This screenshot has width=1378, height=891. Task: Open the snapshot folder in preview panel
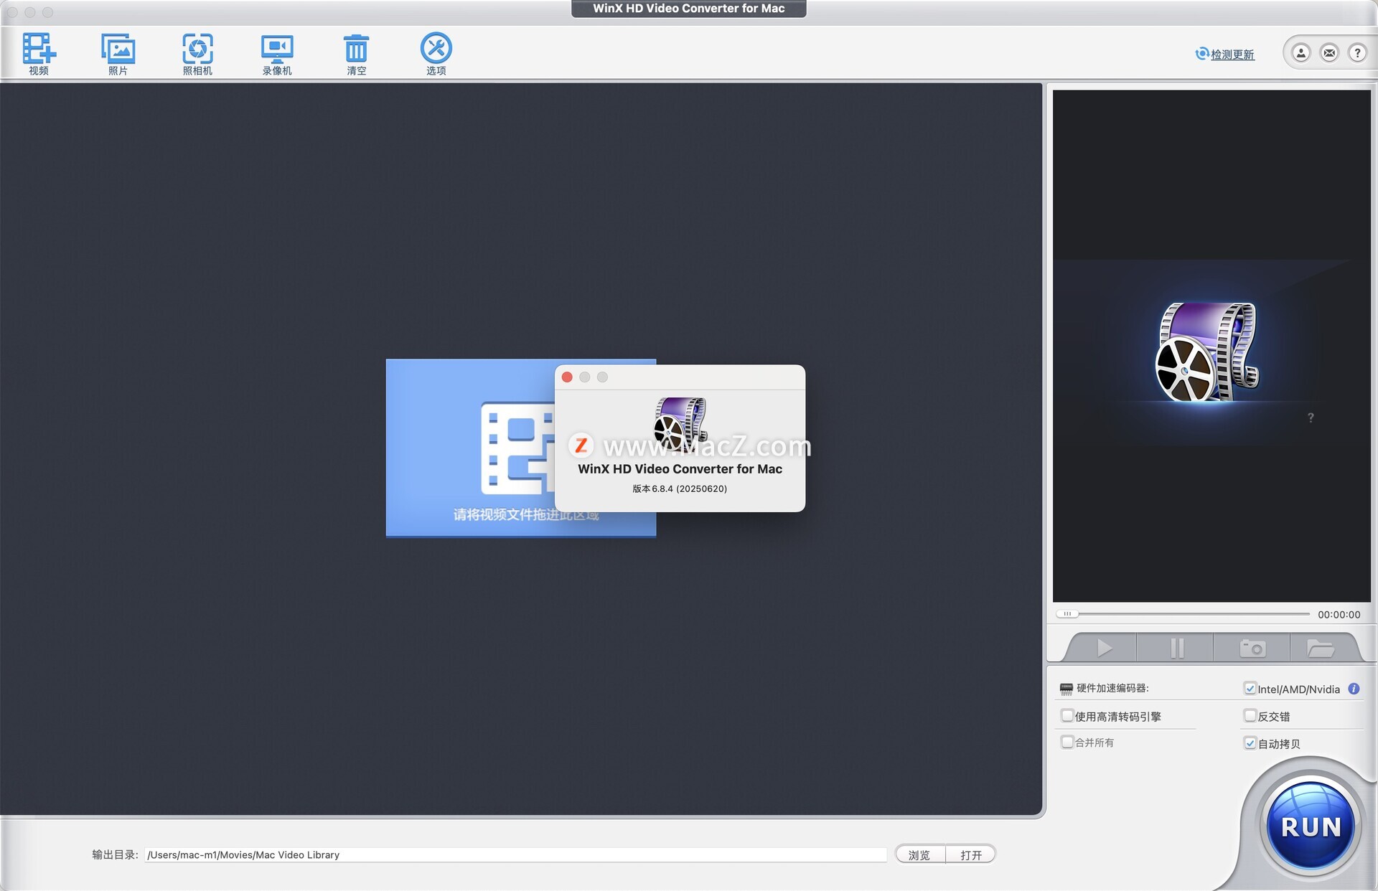1321,648
